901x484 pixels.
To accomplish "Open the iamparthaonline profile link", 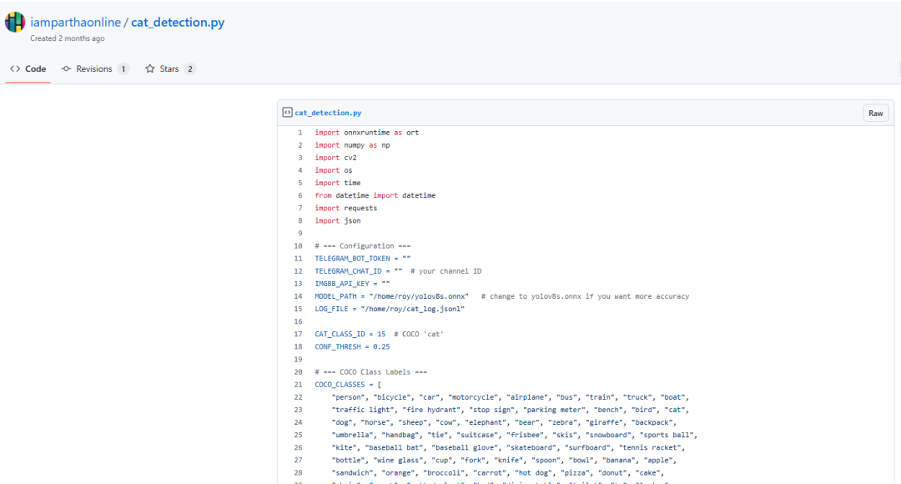I will (x=76, y=23).
